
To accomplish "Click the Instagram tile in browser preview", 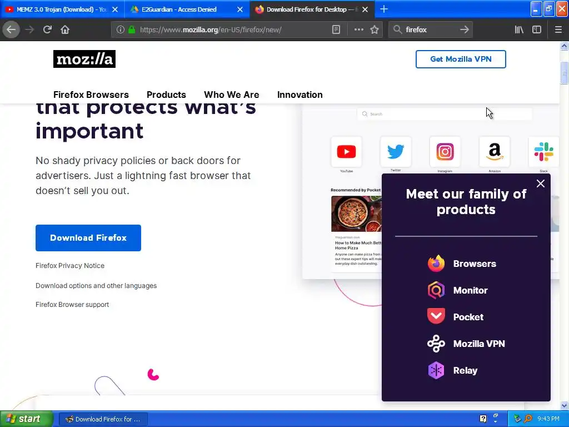I will (x=445, y=151).
